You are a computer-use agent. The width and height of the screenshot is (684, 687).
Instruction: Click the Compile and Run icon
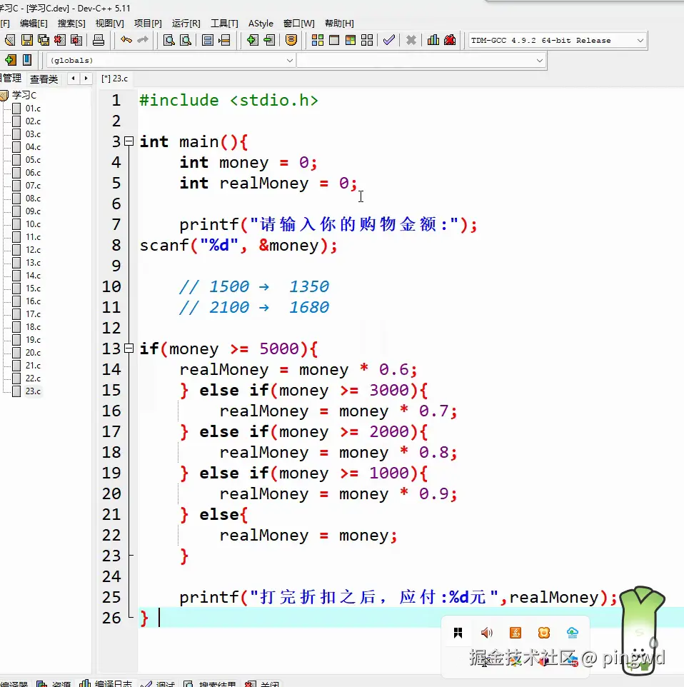tap(351, 40)
